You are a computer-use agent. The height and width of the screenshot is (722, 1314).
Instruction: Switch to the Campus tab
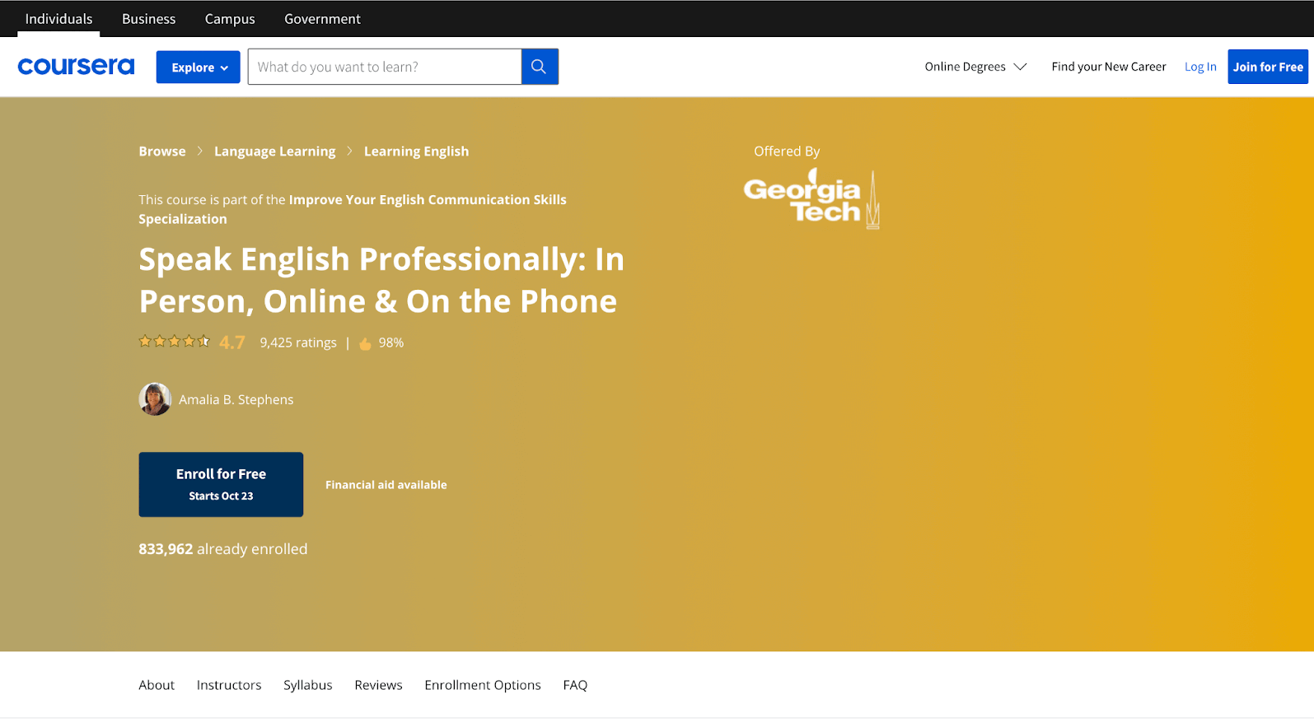click(x=230, y=19)
